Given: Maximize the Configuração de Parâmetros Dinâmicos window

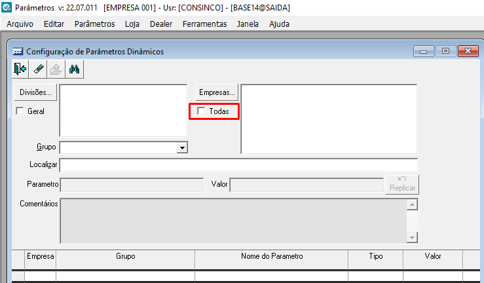Looking at the screenshot, I should (445, 51).
